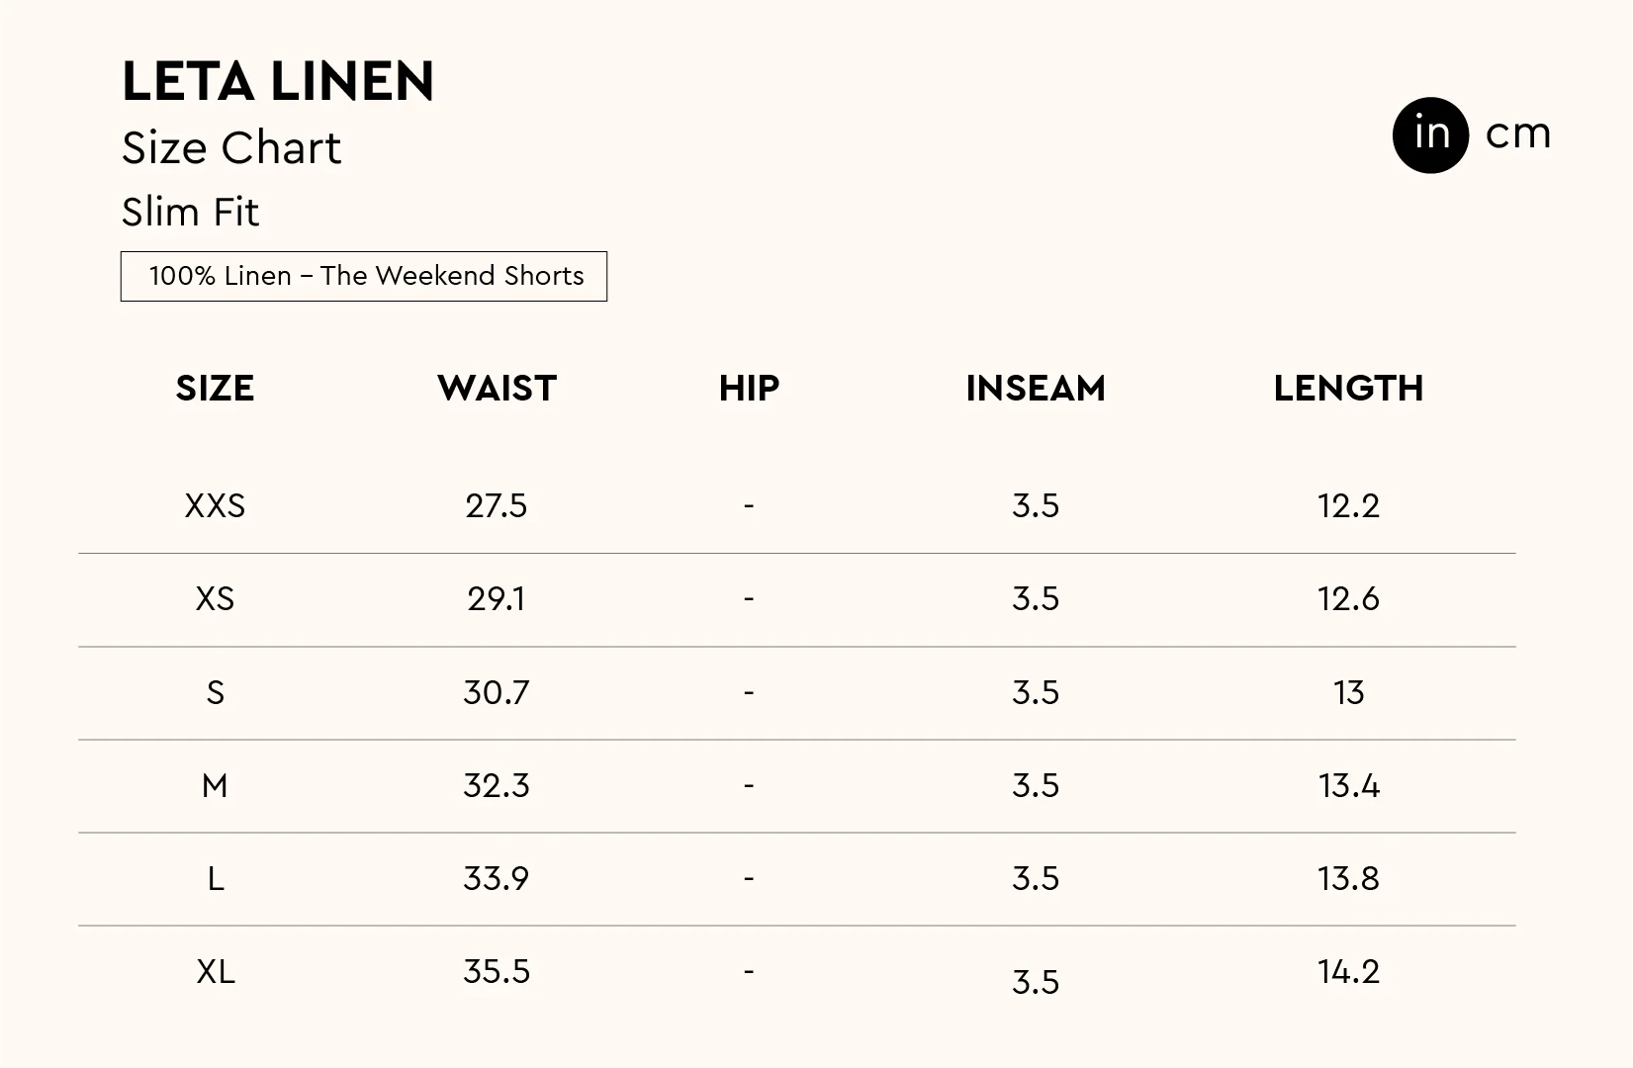
Task: Click the 'LETA LINEN' brand heading
Action: point(278,81)
